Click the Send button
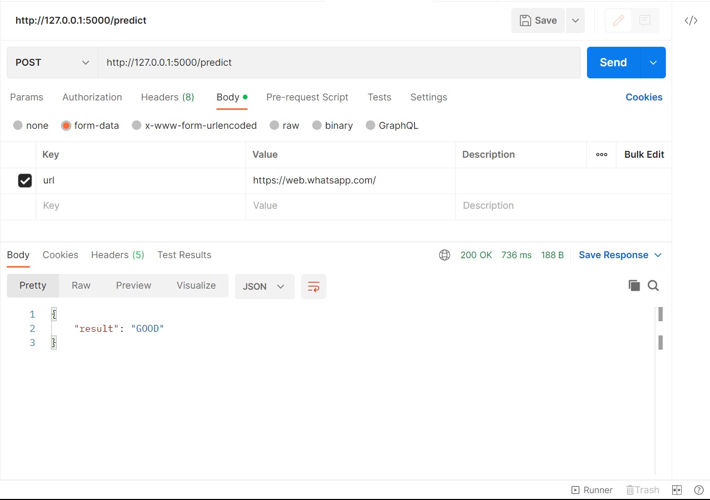This screenshot has height=500, width=710. 613,63
